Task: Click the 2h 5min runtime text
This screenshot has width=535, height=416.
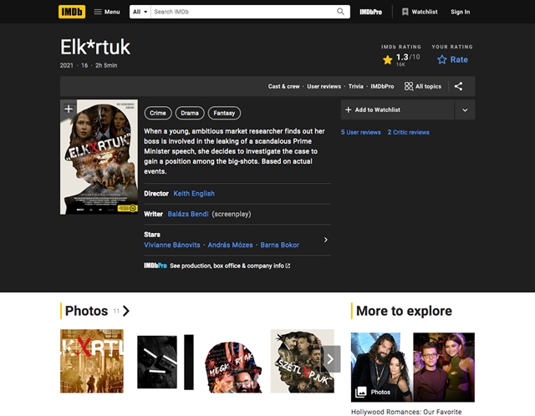Action: click(106, 65)
